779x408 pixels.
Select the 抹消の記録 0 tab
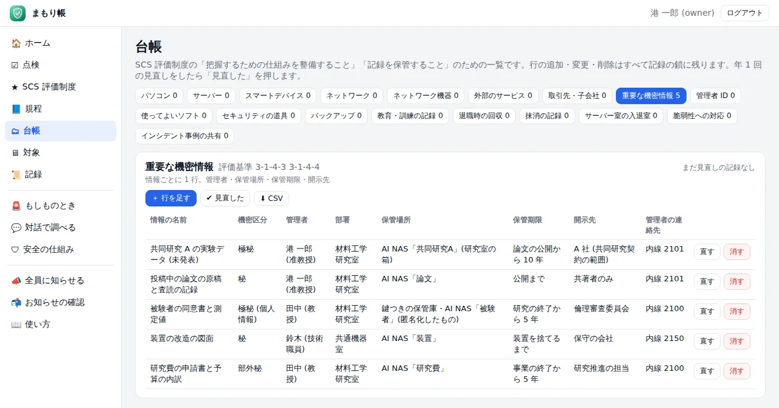pos(547,116)
